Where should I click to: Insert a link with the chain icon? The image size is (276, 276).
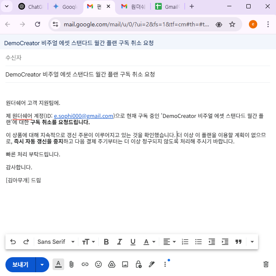[x=85, y=264]
